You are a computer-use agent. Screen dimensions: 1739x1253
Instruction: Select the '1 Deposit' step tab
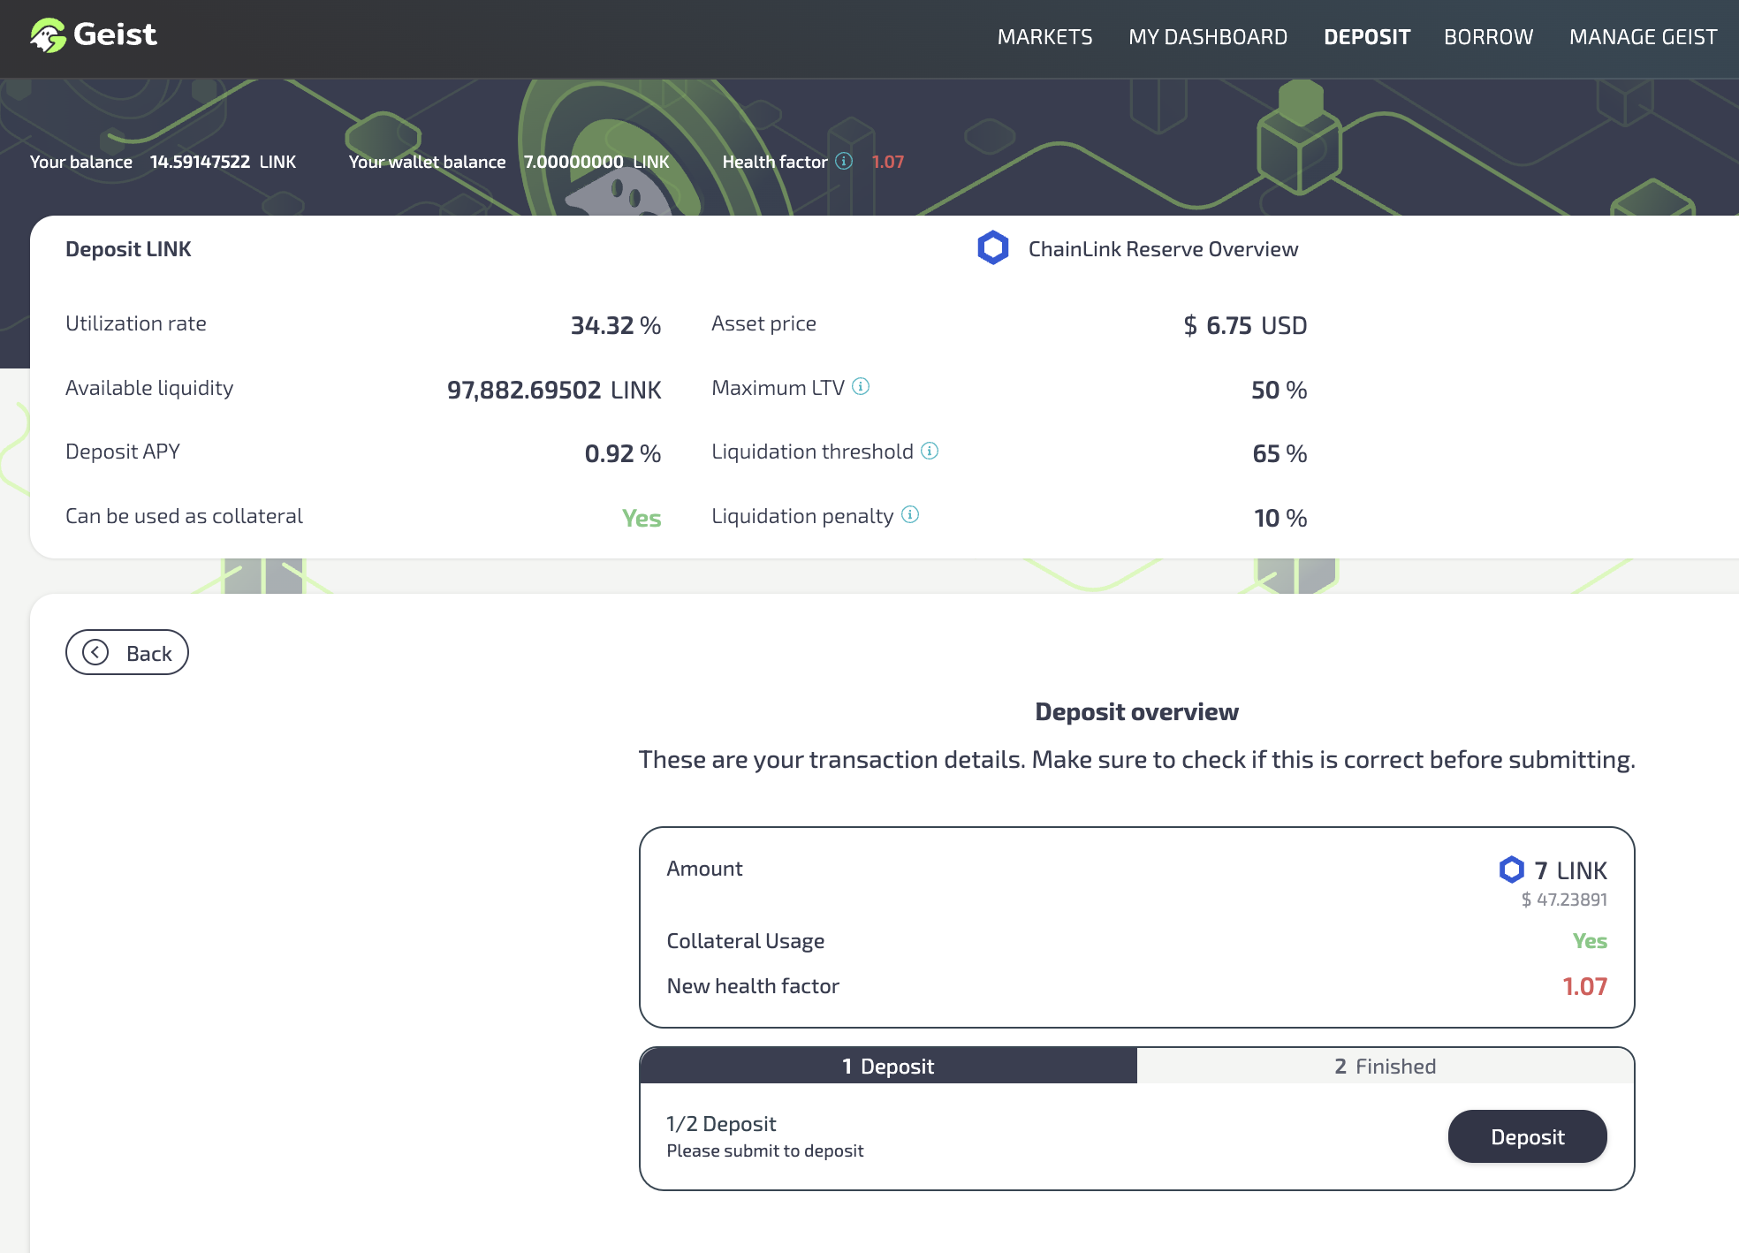[888, 1067]
